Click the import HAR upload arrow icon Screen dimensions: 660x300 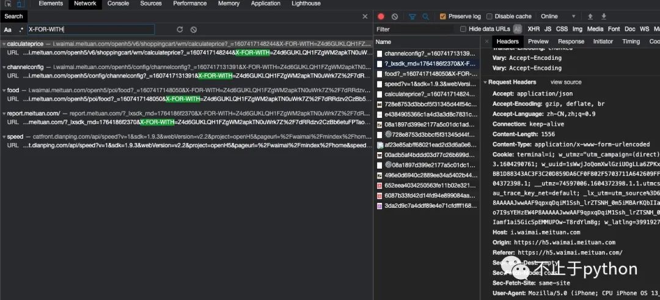pos(590,16)
